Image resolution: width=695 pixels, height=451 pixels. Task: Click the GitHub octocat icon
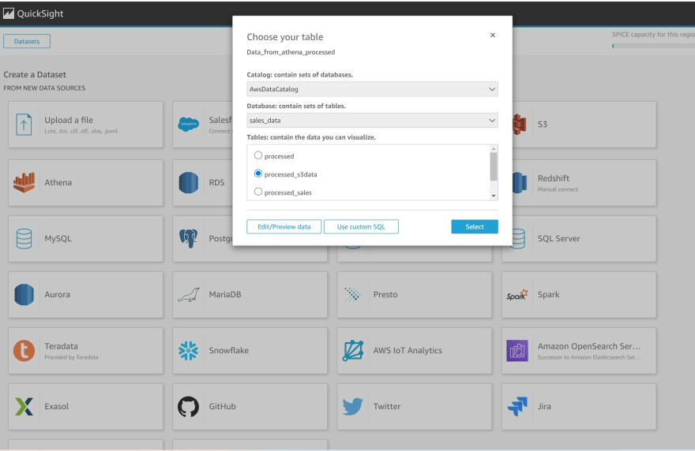189,406
